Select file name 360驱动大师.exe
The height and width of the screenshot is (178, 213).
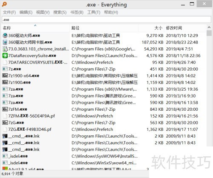tap(24, 35)
